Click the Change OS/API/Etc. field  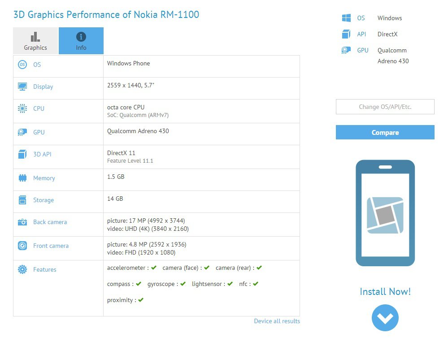385,107
